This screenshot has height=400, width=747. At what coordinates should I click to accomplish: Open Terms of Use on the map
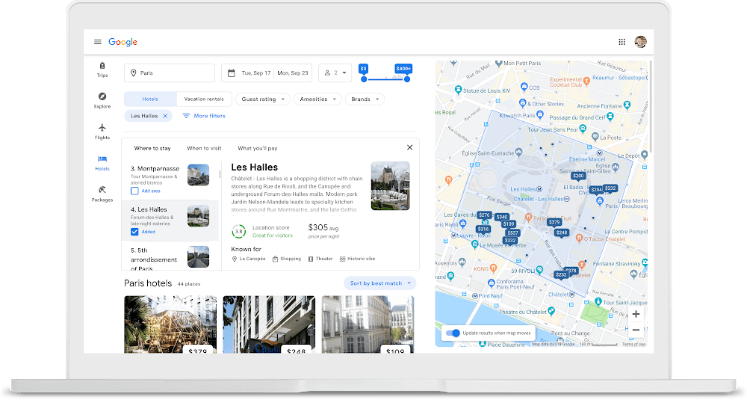tap(633, 344)
